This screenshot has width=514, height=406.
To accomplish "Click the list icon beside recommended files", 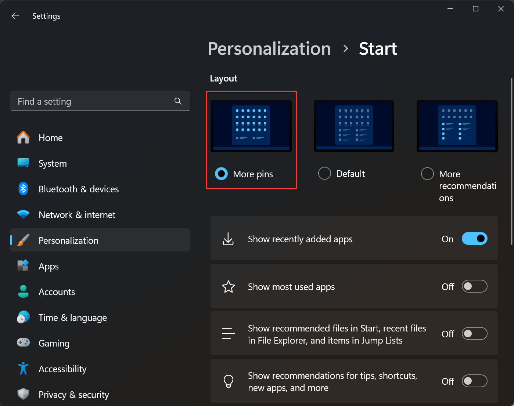I will pyautogui.click(x=229, y=334).
